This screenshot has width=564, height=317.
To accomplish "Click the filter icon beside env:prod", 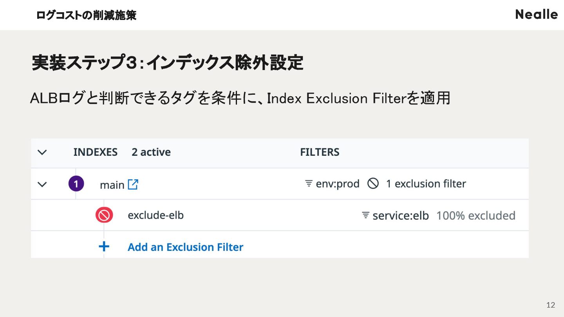I will click(309, 184).
